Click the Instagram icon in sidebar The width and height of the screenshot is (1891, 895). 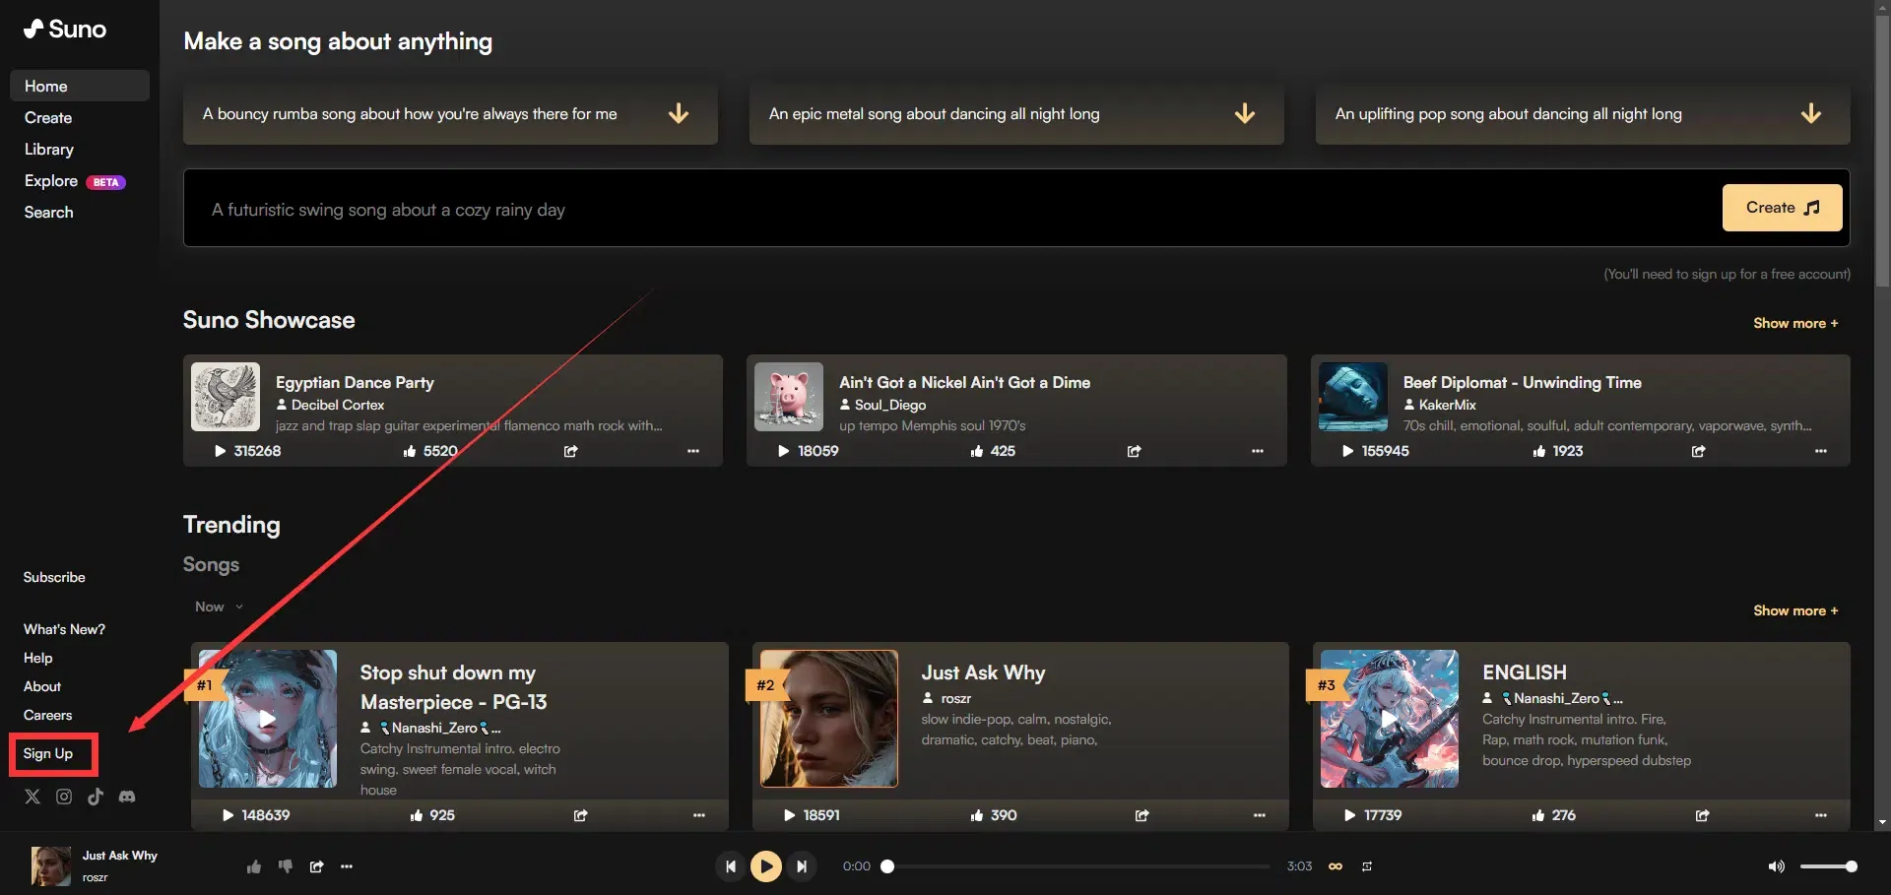click(64, 797)
